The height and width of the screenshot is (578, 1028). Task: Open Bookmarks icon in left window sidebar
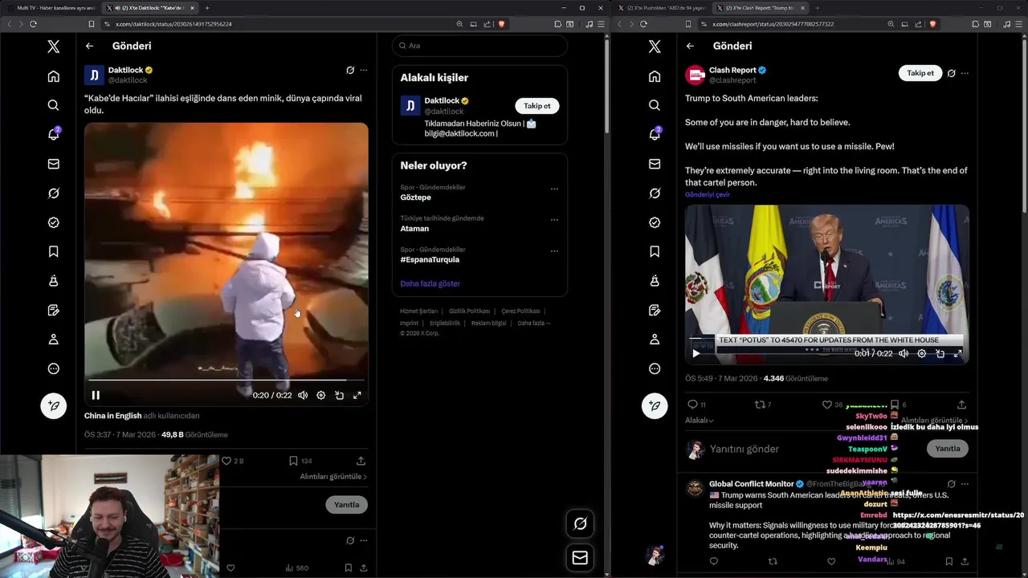53,251
